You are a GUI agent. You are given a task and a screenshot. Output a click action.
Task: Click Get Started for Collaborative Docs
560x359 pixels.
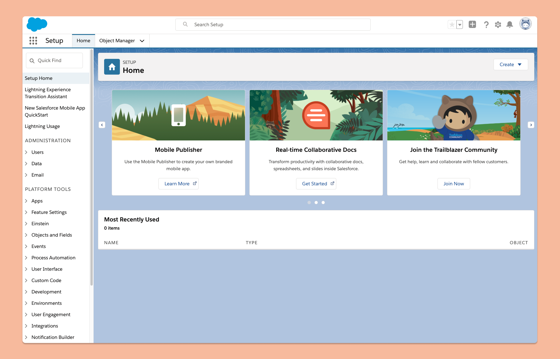click(316, 184)
